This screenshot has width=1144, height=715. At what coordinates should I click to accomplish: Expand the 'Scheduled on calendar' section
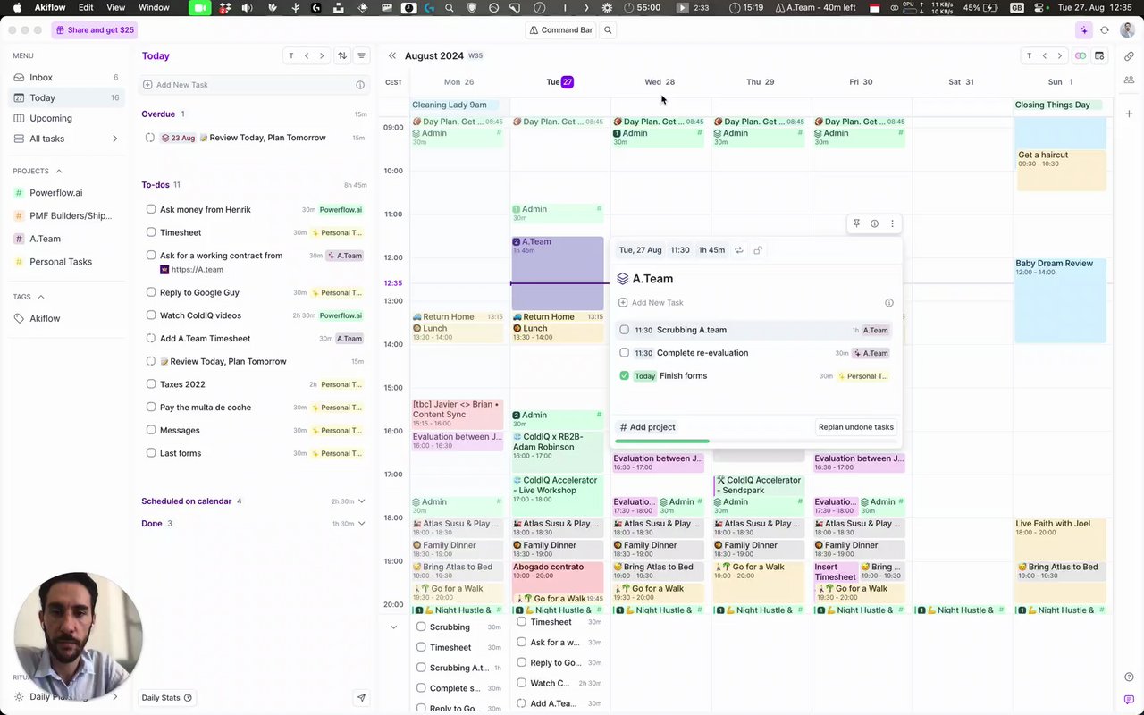point(362,501)
